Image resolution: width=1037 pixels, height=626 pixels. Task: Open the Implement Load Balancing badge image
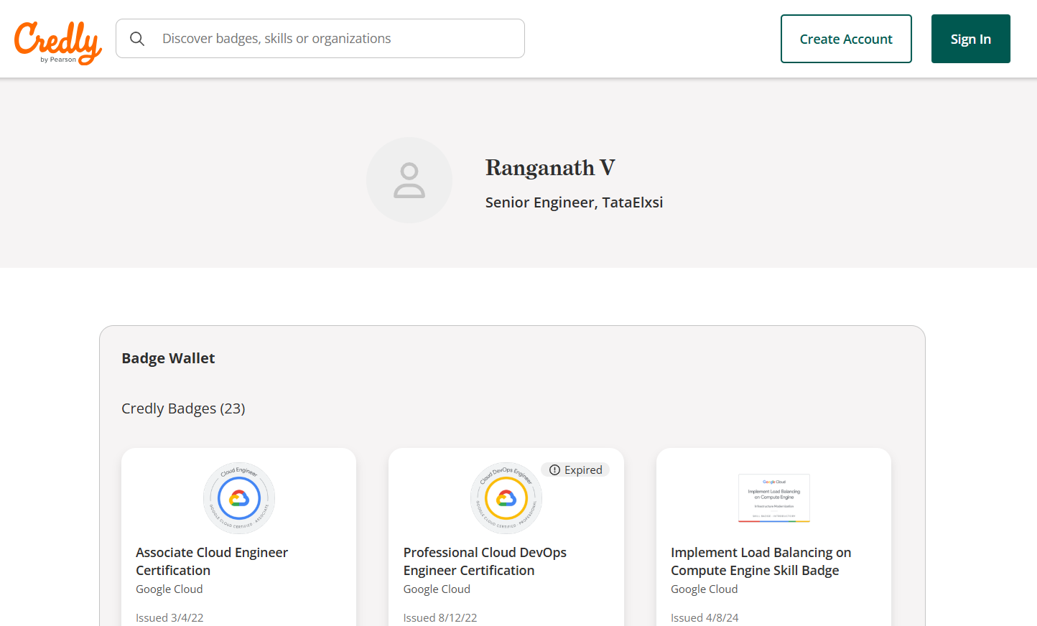(774, 498)
